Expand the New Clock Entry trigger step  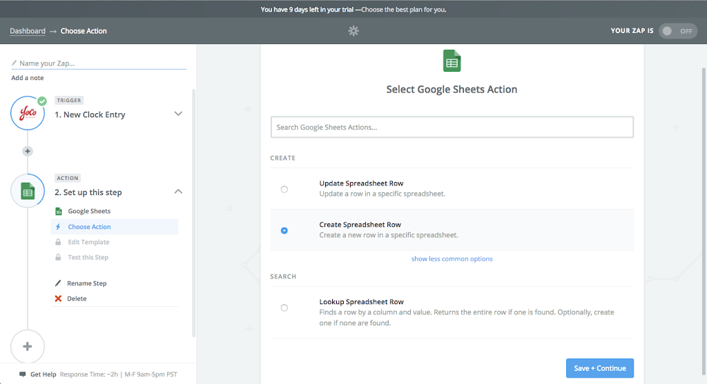[x=178, y=114]
